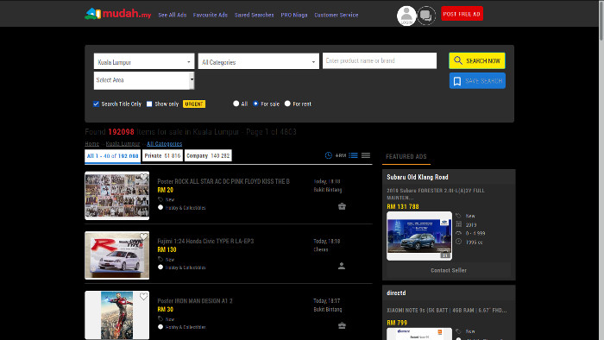This screenshot has width=604, height=340.
Task: Follow the Home breadcrumb link
Action: pyautogui.click(x=92, y=143)
